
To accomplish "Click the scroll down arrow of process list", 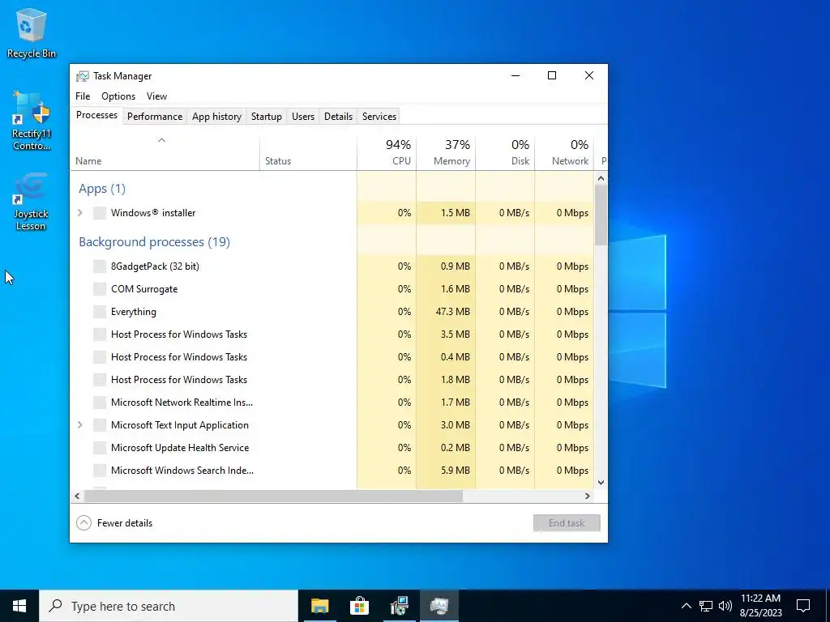I will point(601,483).
